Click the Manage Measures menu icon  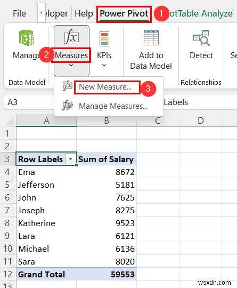(68, 105)
